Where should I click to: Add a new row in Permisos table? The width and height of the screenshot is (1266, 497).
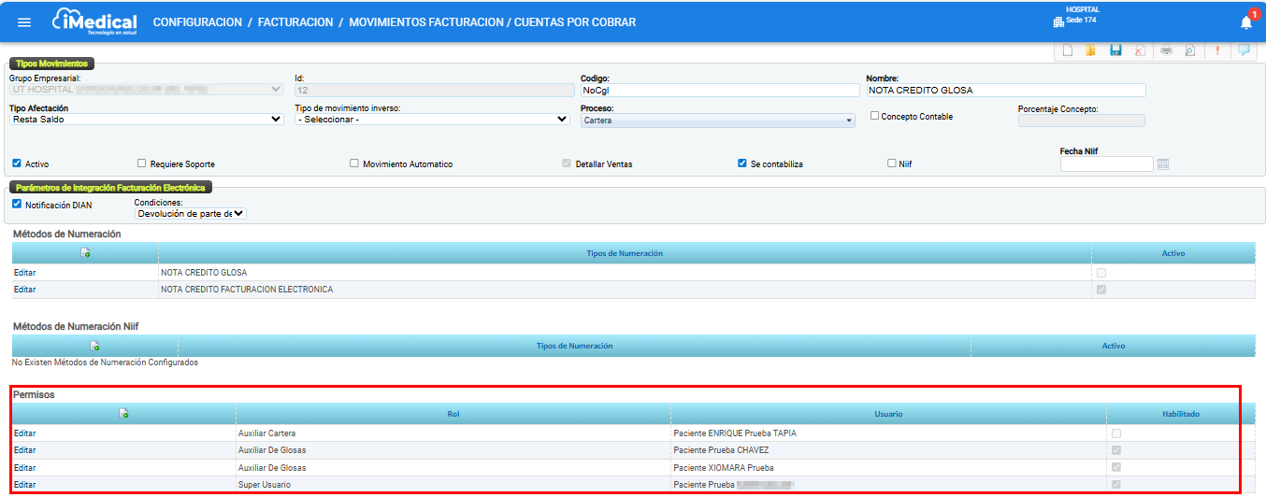point(123,414)
